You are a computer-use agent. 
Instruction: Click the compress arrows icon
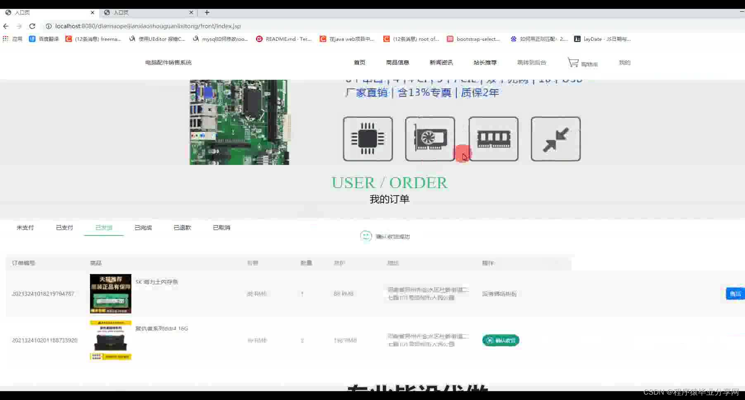(x=555, y=139)
